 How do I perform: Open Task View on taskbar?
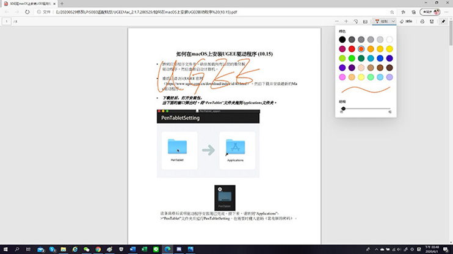(x=28, y=249)
